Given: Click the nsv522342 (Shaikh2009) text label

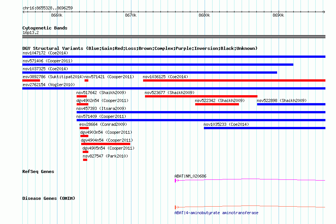Looking at the screenshot, I should [220, 100].
